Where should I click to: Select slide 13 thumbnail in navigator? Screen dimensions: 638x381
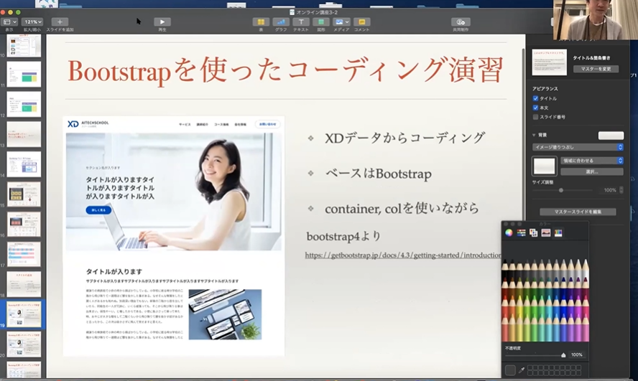[24, 134]
